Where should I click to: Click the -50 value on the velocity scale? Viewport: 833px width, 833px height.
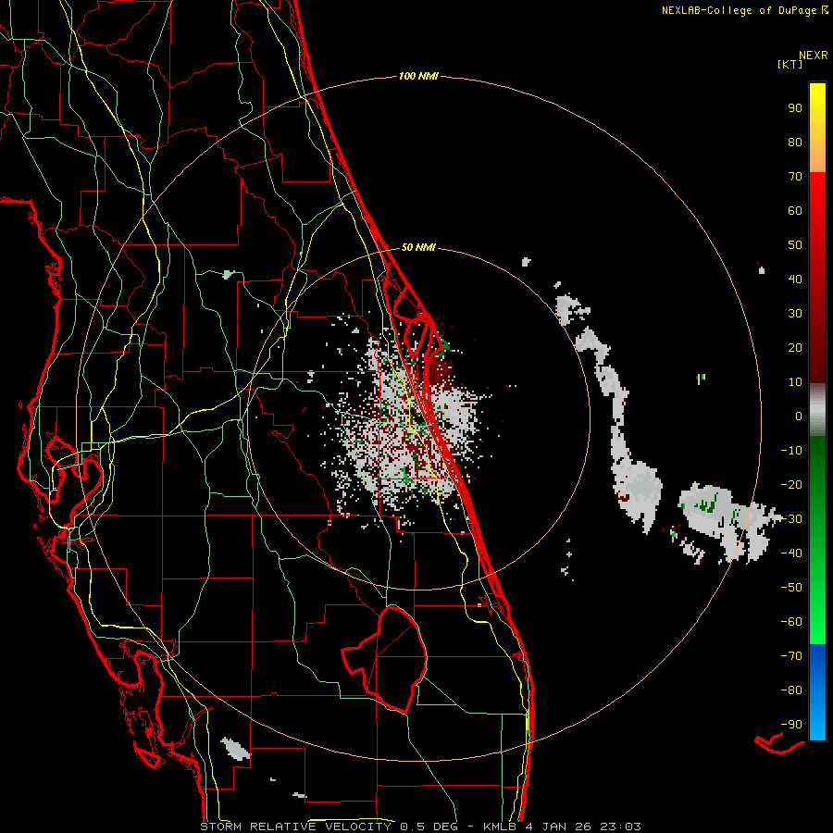point(791,588)
